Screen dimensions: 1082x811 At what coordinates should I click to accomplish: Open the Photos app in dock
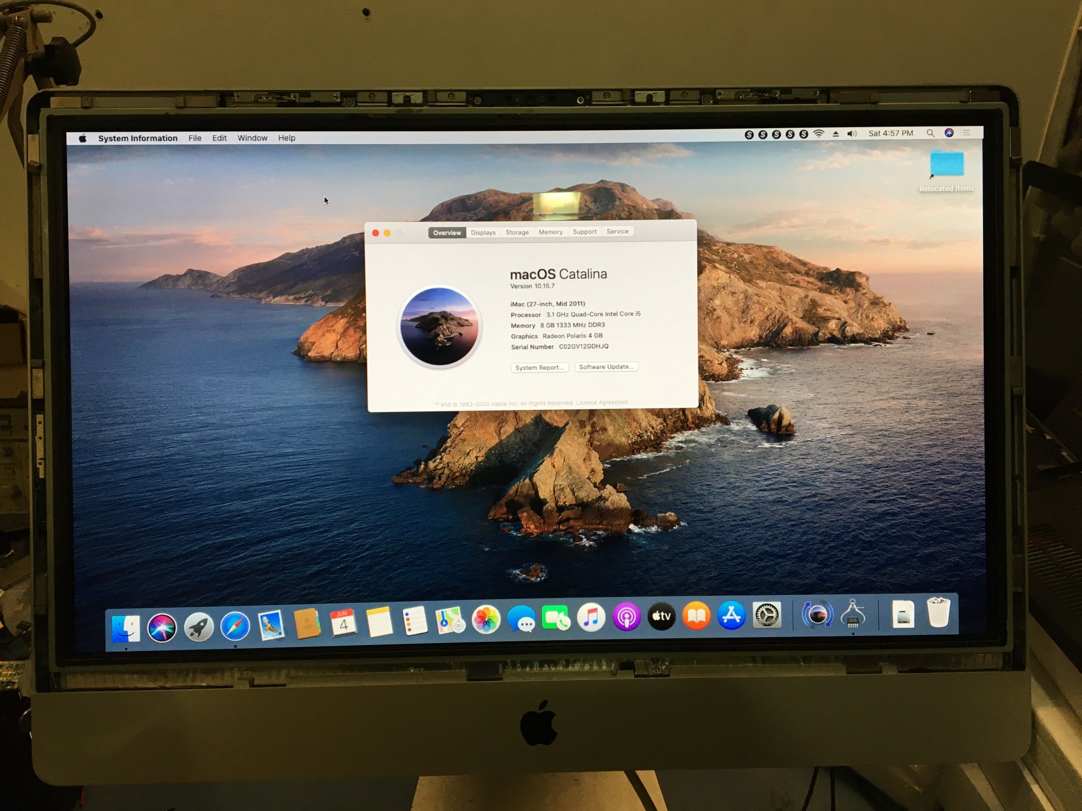tap(486, 620)
